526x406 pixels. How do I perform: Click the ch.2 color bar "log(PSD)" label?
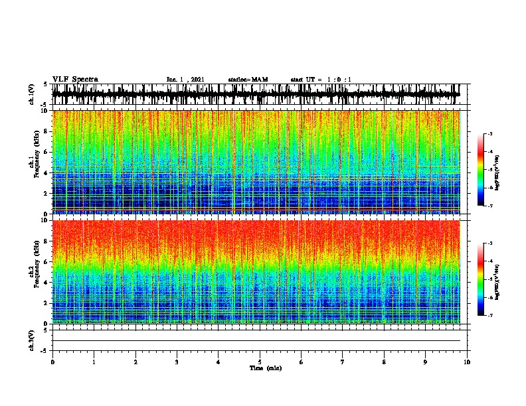497,282
